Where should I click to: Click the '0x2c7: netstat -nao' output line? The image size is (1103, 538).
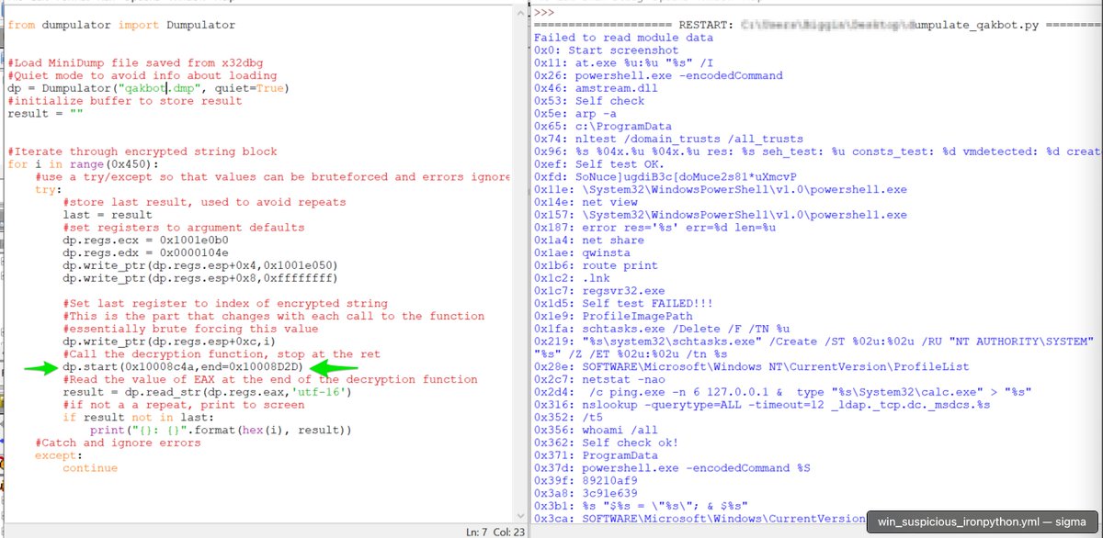(x=599, y=379)
